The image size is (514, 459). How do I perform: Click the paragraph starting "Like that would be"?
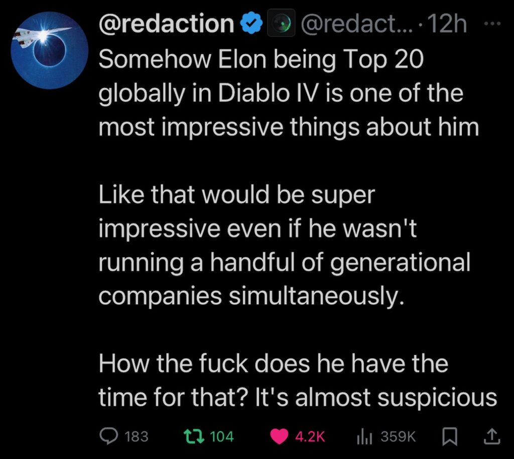point(284,246)
